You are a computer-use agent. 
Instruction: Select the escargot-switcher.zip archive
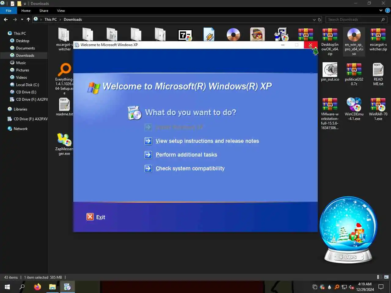(378, 40)
